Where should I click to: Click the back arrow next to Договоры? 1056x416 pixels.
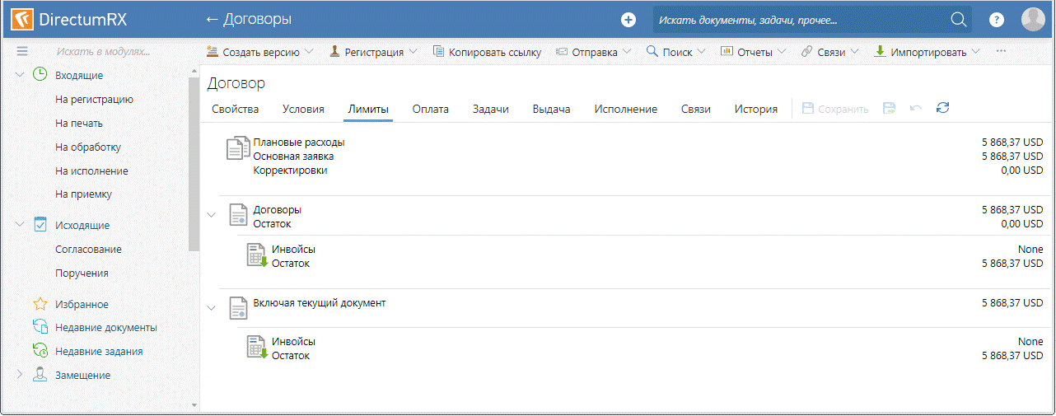click(213, 19)
